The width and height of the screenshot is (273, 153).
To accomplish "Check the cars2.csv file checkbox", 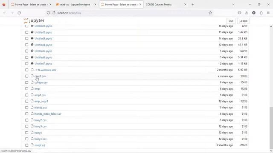I will coord(26,76).
